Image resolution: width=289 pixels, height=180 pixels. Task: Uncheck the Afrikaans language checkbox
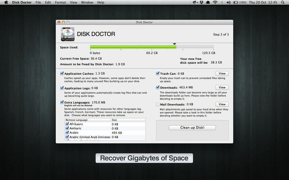67,124
